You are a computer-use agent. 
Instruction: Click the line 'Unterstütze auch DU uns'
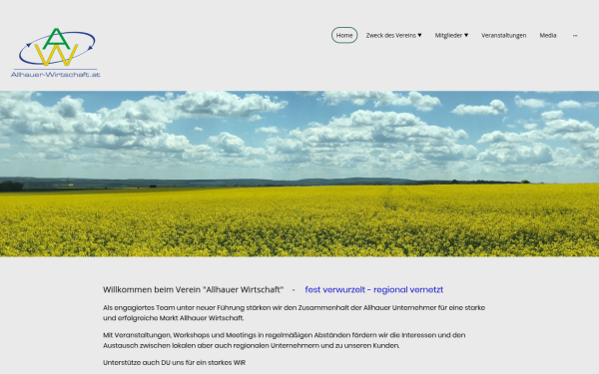click(174, 363)
